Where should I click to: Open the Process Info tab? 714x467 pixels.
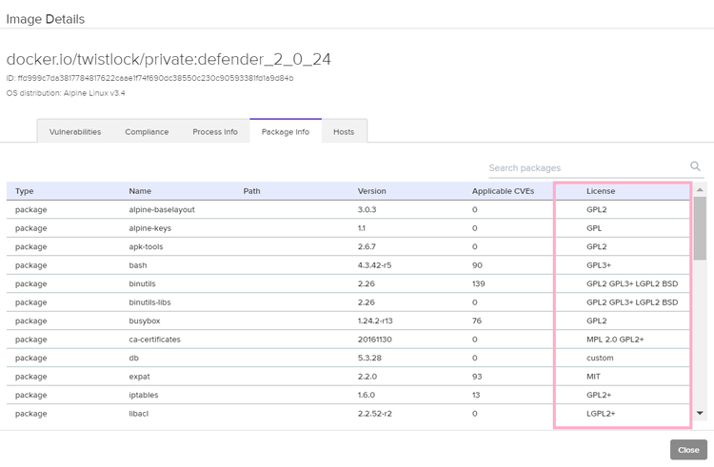point(215,132)
